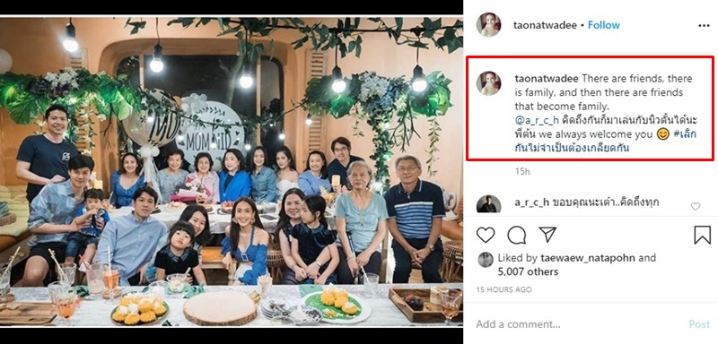This screenshot has width=718, height=344.
Task: Click a_r_c_h username in the comment
Action: pos(531,203)
